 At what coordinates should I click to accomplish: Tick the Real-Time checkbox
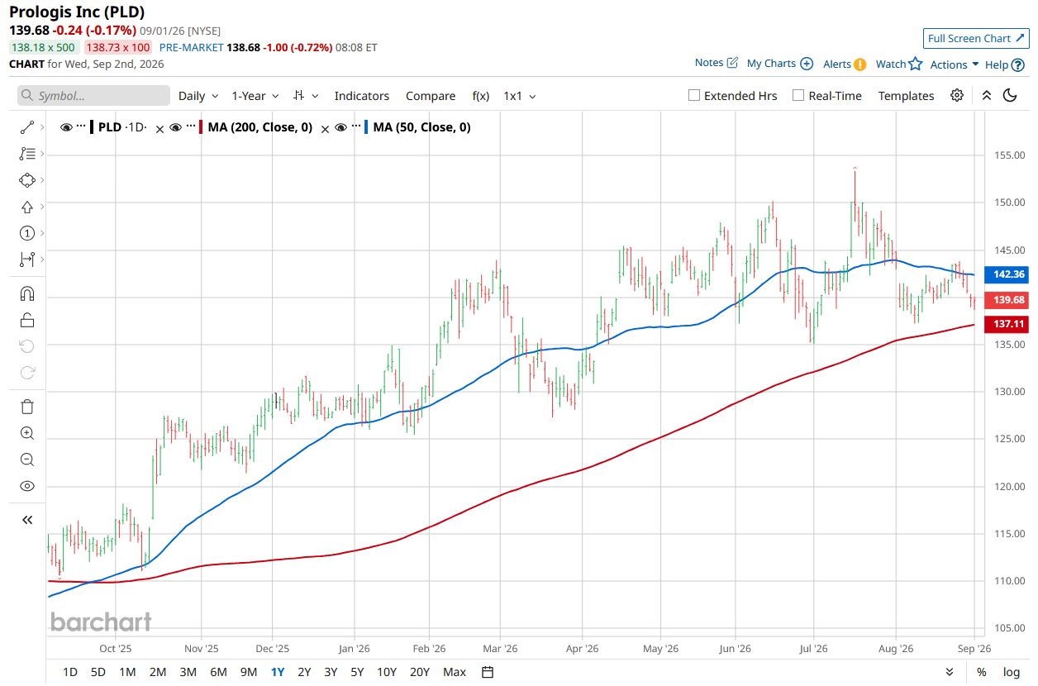pyautogui.click(x=798, y=95)
